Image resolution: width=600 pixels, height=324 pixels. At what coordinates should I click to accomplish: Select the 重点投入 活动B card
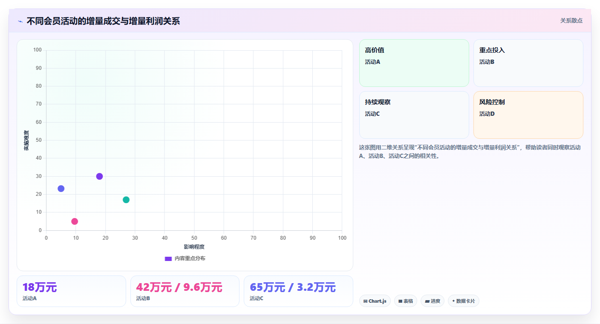pyautogui.click(x=528, y=63)
